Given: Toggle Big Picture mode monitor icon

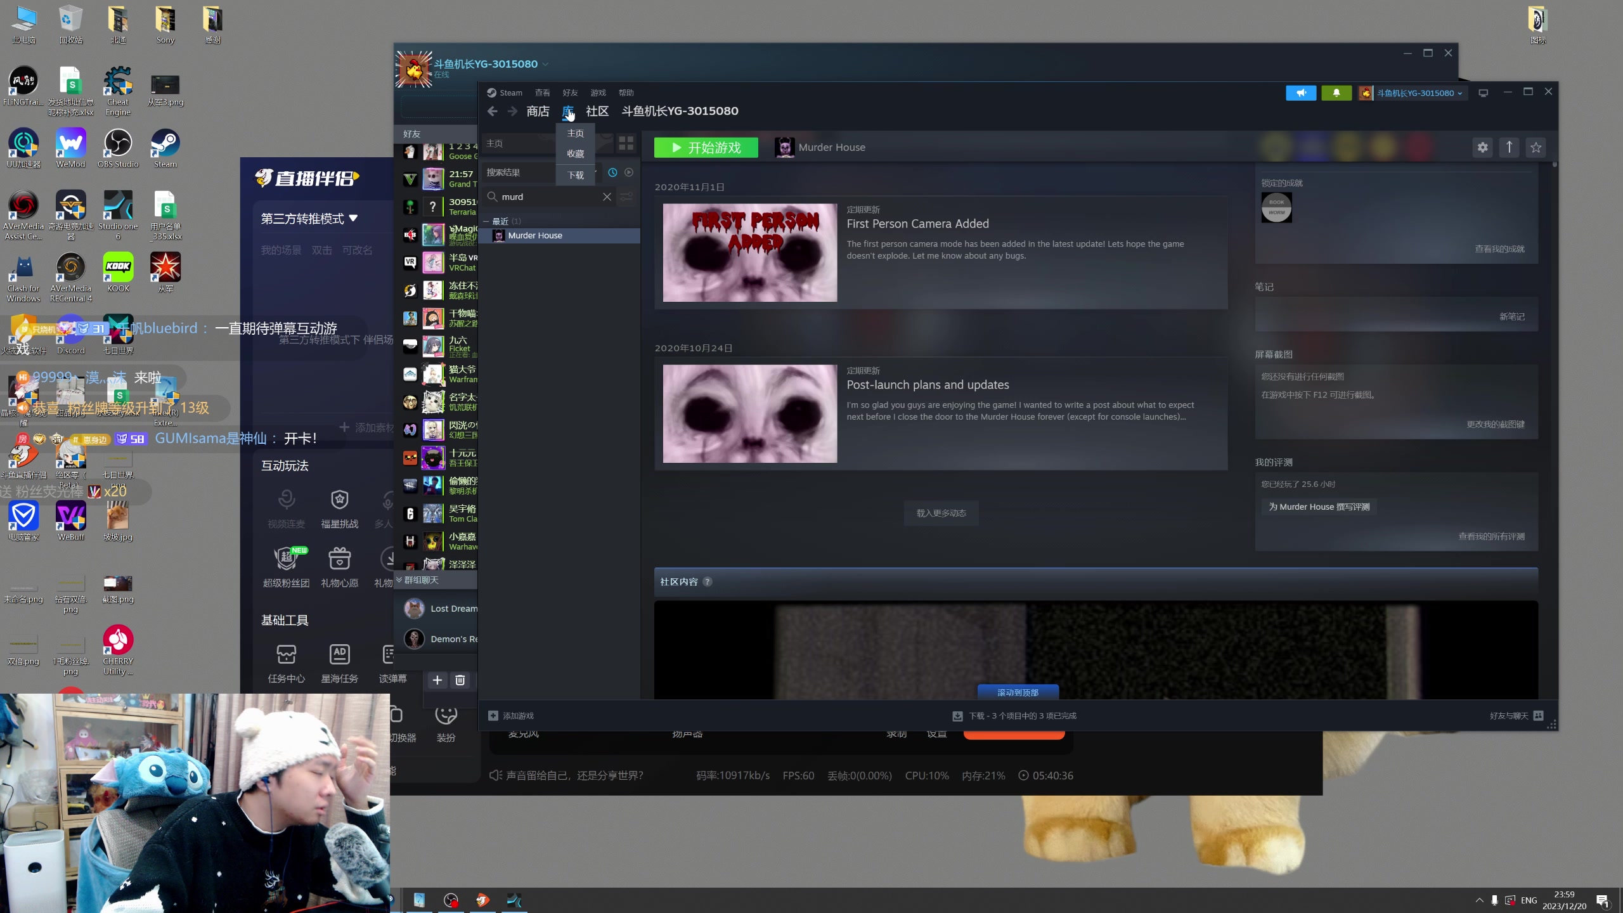Looking at the screenshot, I should click(x=1483, y=93).
